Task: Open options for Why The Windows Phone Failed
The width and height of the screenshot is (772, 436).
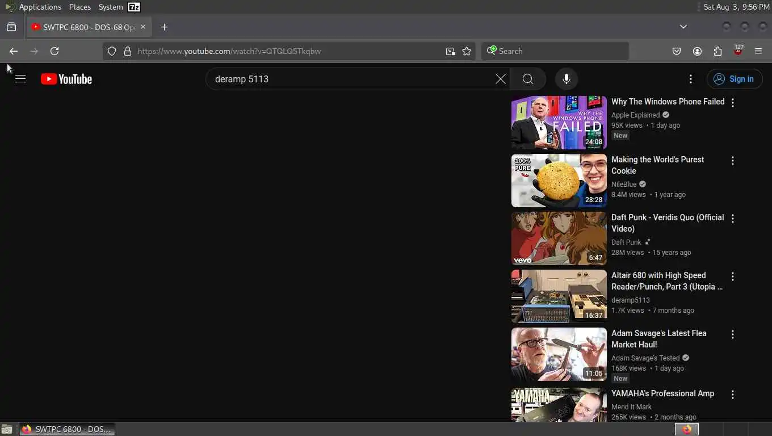Action: pyautogui.click(x=733, y=103)
